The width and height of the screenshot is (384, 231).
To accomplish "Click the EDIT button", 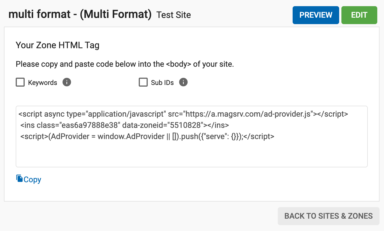I will (359, 15).
